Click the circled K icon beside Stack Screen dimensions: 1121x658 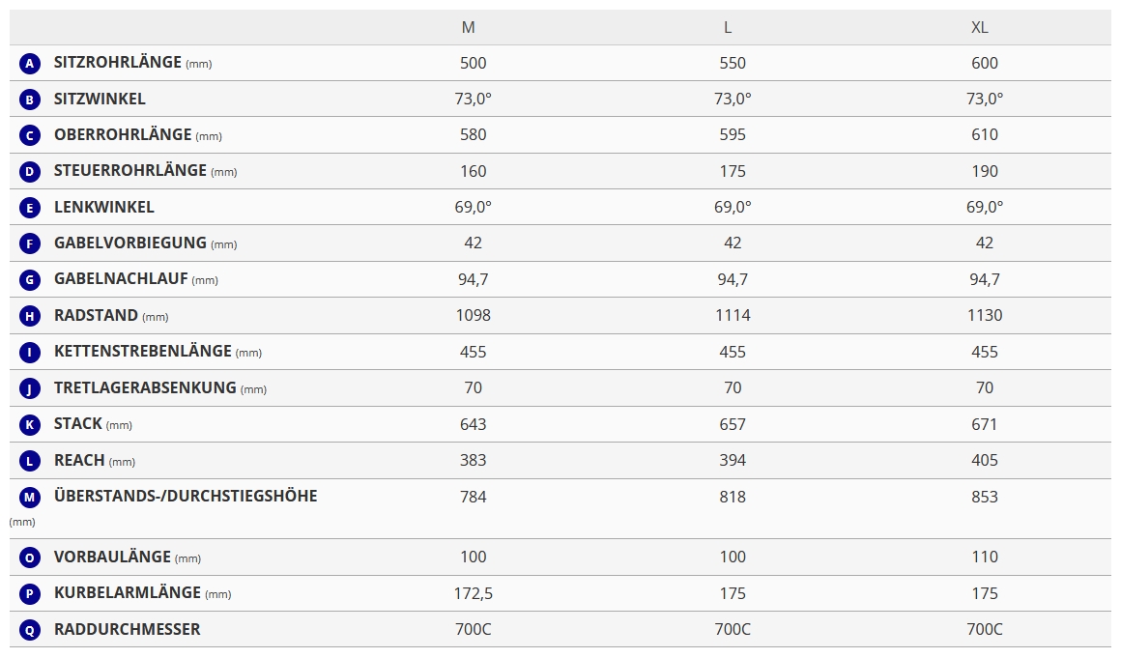point(30,425)
